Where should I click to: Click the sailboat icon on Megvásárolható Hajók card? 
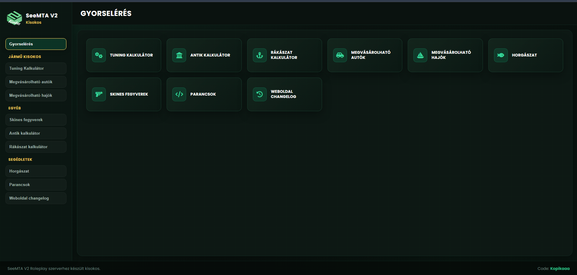click(x=420, y=55)
